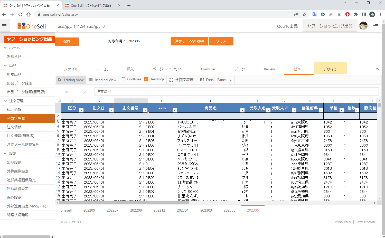The height and width of the screenshot is (238, 385).
Task: Toggle right panel collapse icon near avatar
Action: pos(375,26)
